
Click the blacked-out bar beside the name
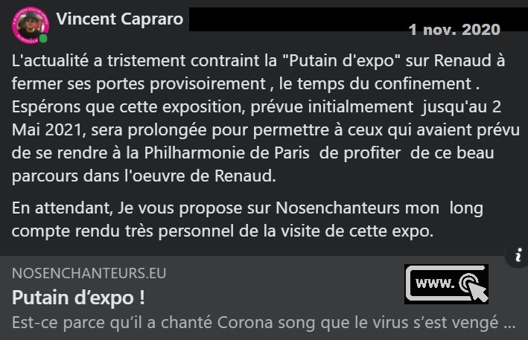(x=358, y=19)
